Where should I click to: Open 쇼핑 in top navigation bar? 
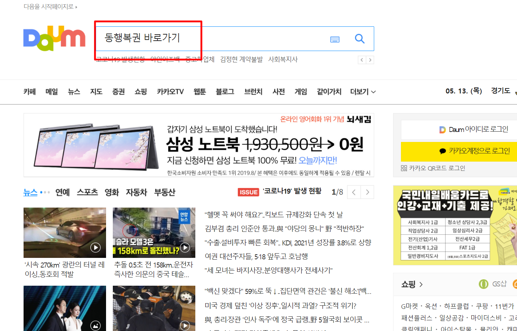click(x=141, y=92)
